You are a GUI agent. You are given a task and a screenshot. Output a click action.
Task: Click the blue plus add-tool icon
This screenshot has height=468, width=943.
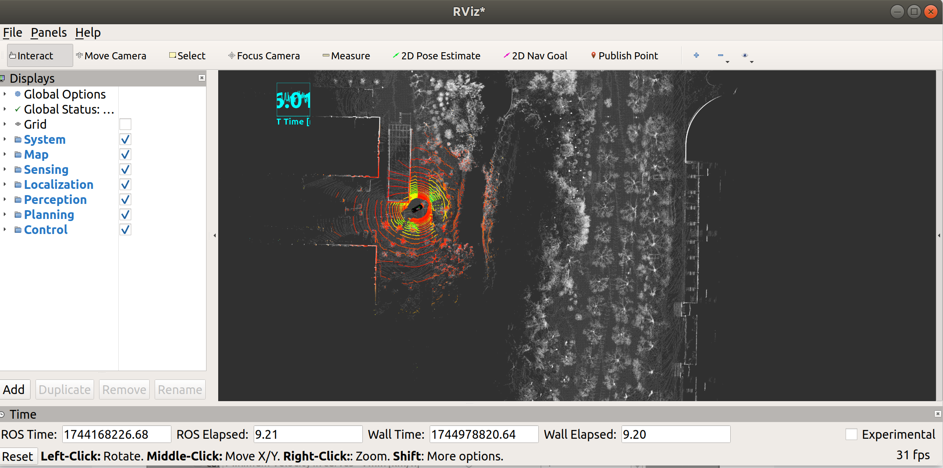point(696,55)
